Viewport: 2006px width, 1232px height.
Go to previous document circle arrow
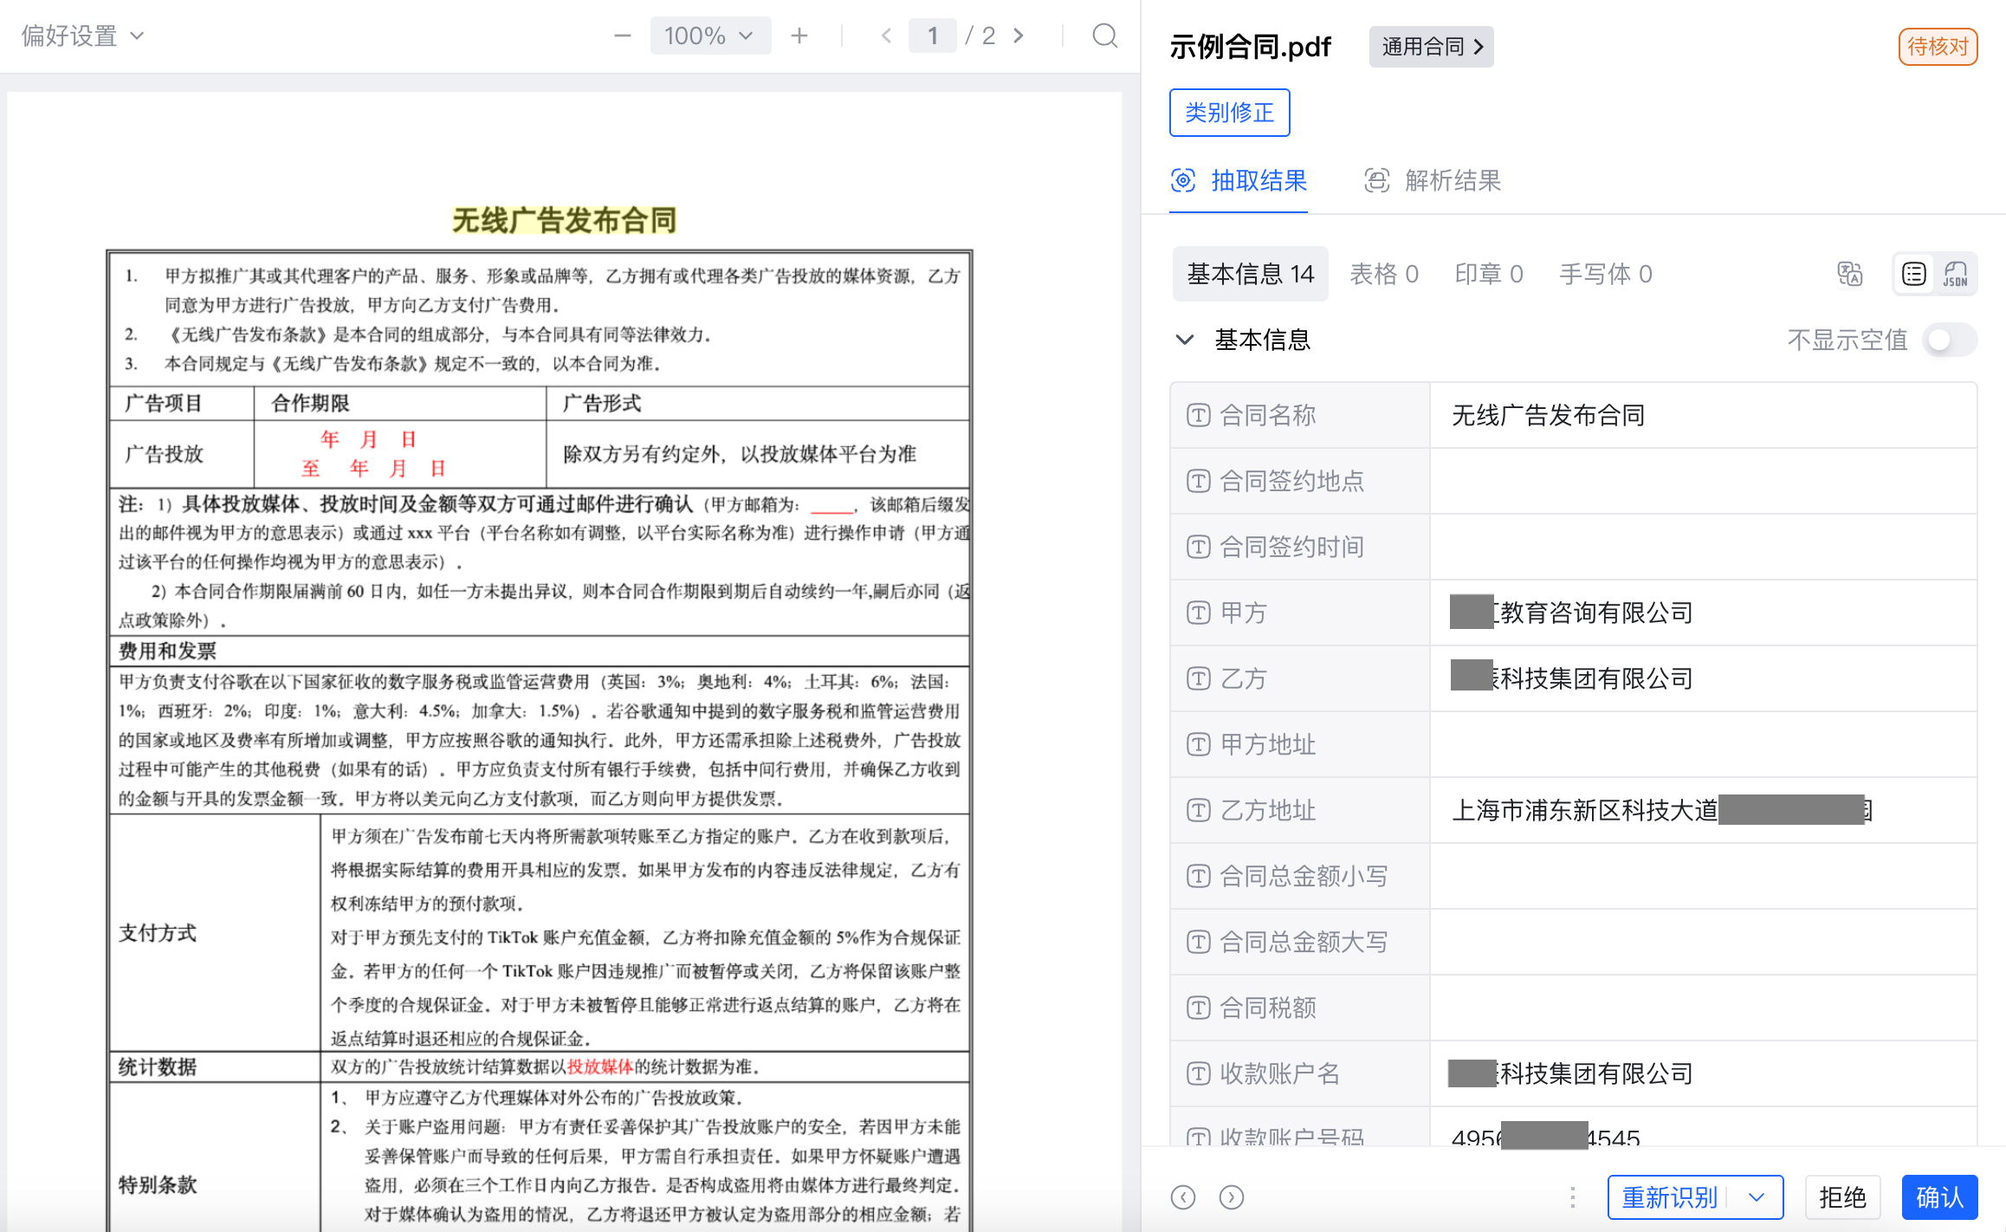click(x=1183, y=1196)
